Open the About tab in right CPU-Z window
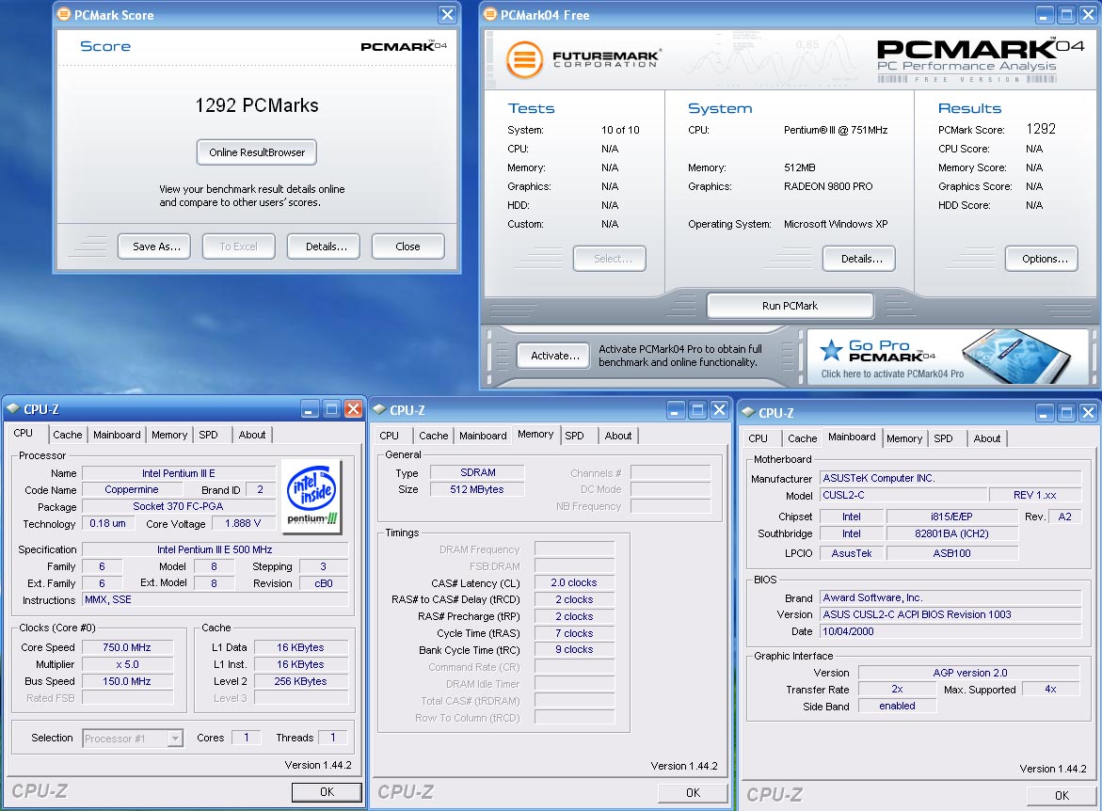The width and height of the screenshot is (1102, 811). pos(987,438)
